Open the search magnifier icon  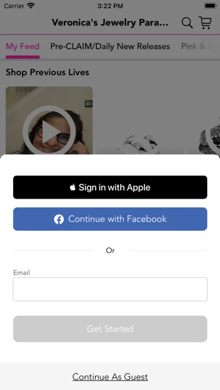pos(187,23)
